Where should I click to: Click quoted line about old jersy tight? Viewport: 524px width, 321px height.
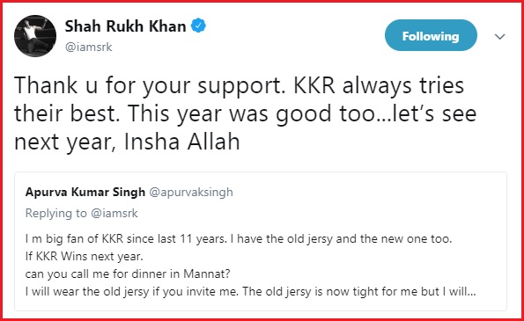(251, 292)
